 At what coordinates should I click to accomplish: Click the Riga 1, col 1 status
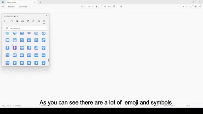[7, 106]
